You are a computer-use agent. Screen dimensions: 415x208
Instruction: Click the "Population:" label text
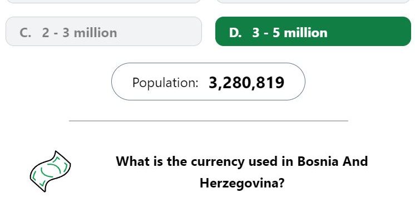[x=165, y=83]
